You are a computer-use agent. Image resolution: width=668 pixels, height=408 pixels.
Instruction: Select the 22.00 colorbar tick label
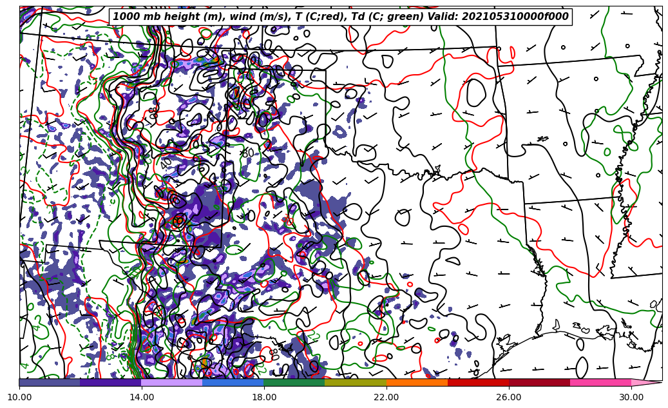tap(386, 398)
